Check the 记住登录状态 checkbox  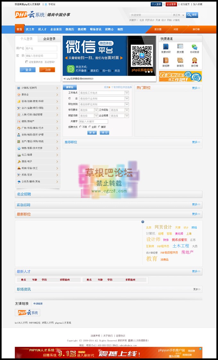click(x=27, y=62)
